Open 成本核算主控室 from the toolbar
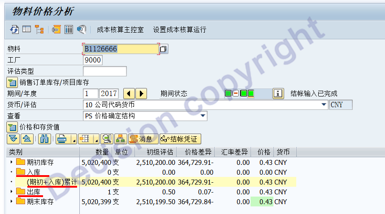The image size is (385, 214). point(120,29)
